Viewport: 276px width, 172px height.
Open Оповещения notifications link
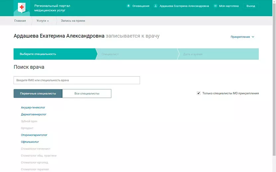pos(141,6)
